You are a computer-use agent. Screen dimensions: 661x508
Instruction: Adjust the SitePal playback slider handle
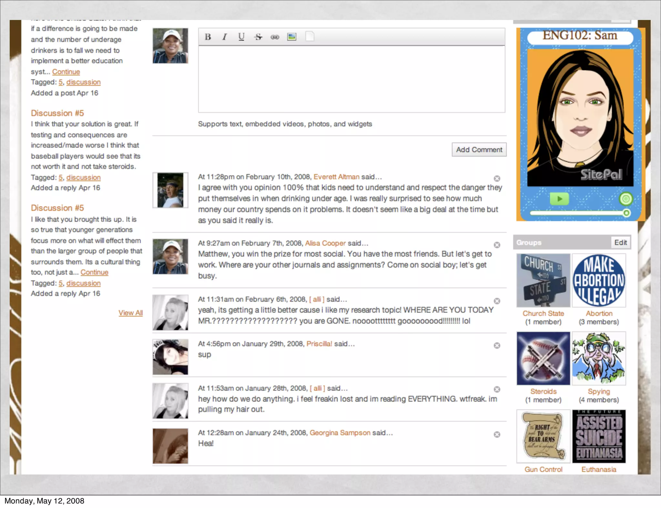[x=626, y=213]
